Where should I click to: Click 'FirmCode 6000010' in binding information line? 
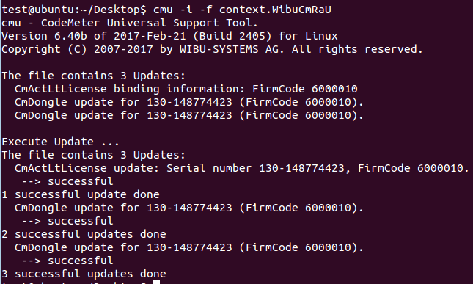pyautogui.click(x=305, y=89)
